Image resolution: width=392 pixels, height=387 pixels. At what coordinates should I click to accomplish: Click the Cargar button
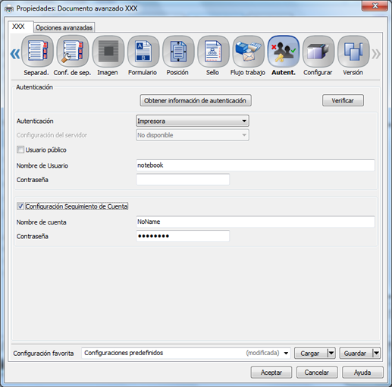tap(311, 353)
